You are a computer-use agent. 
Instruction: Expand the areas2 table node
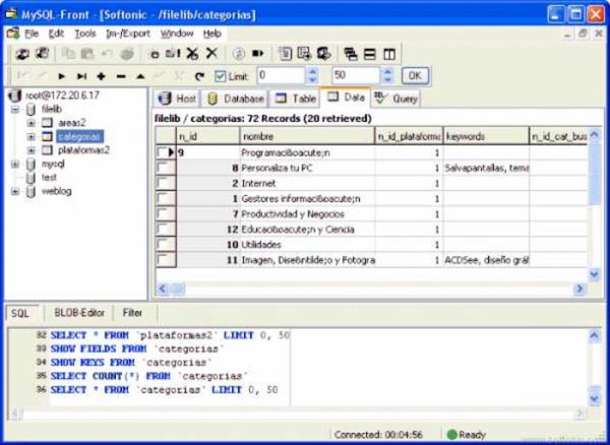[x=31, y=123]
